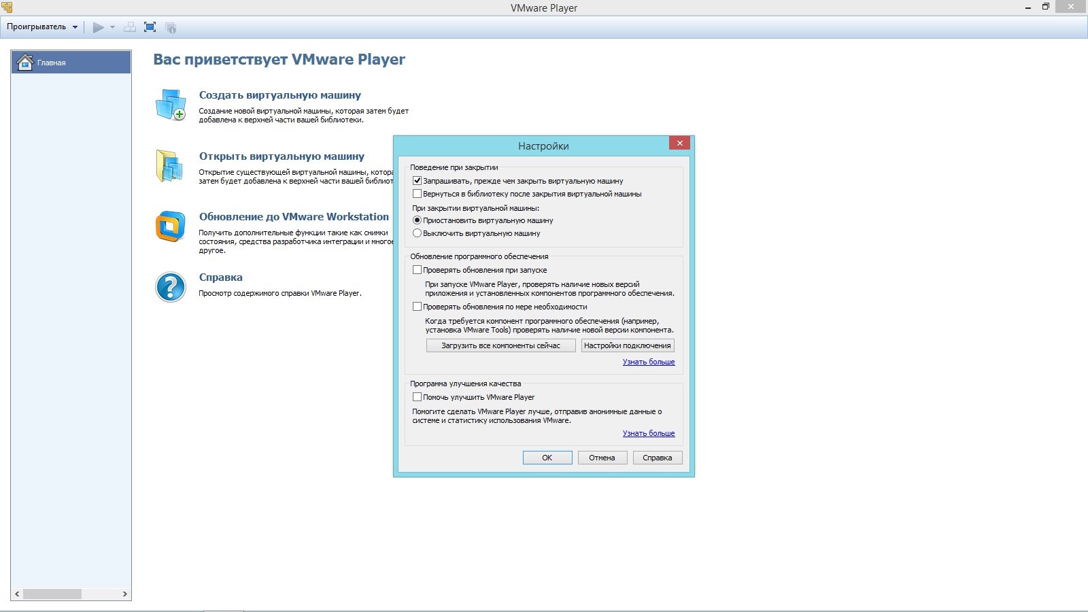The image size is (1088, 612).
Task: Enable 'Помочь улучшить VMware Player' checkbox
Action: tap(418, 397)
